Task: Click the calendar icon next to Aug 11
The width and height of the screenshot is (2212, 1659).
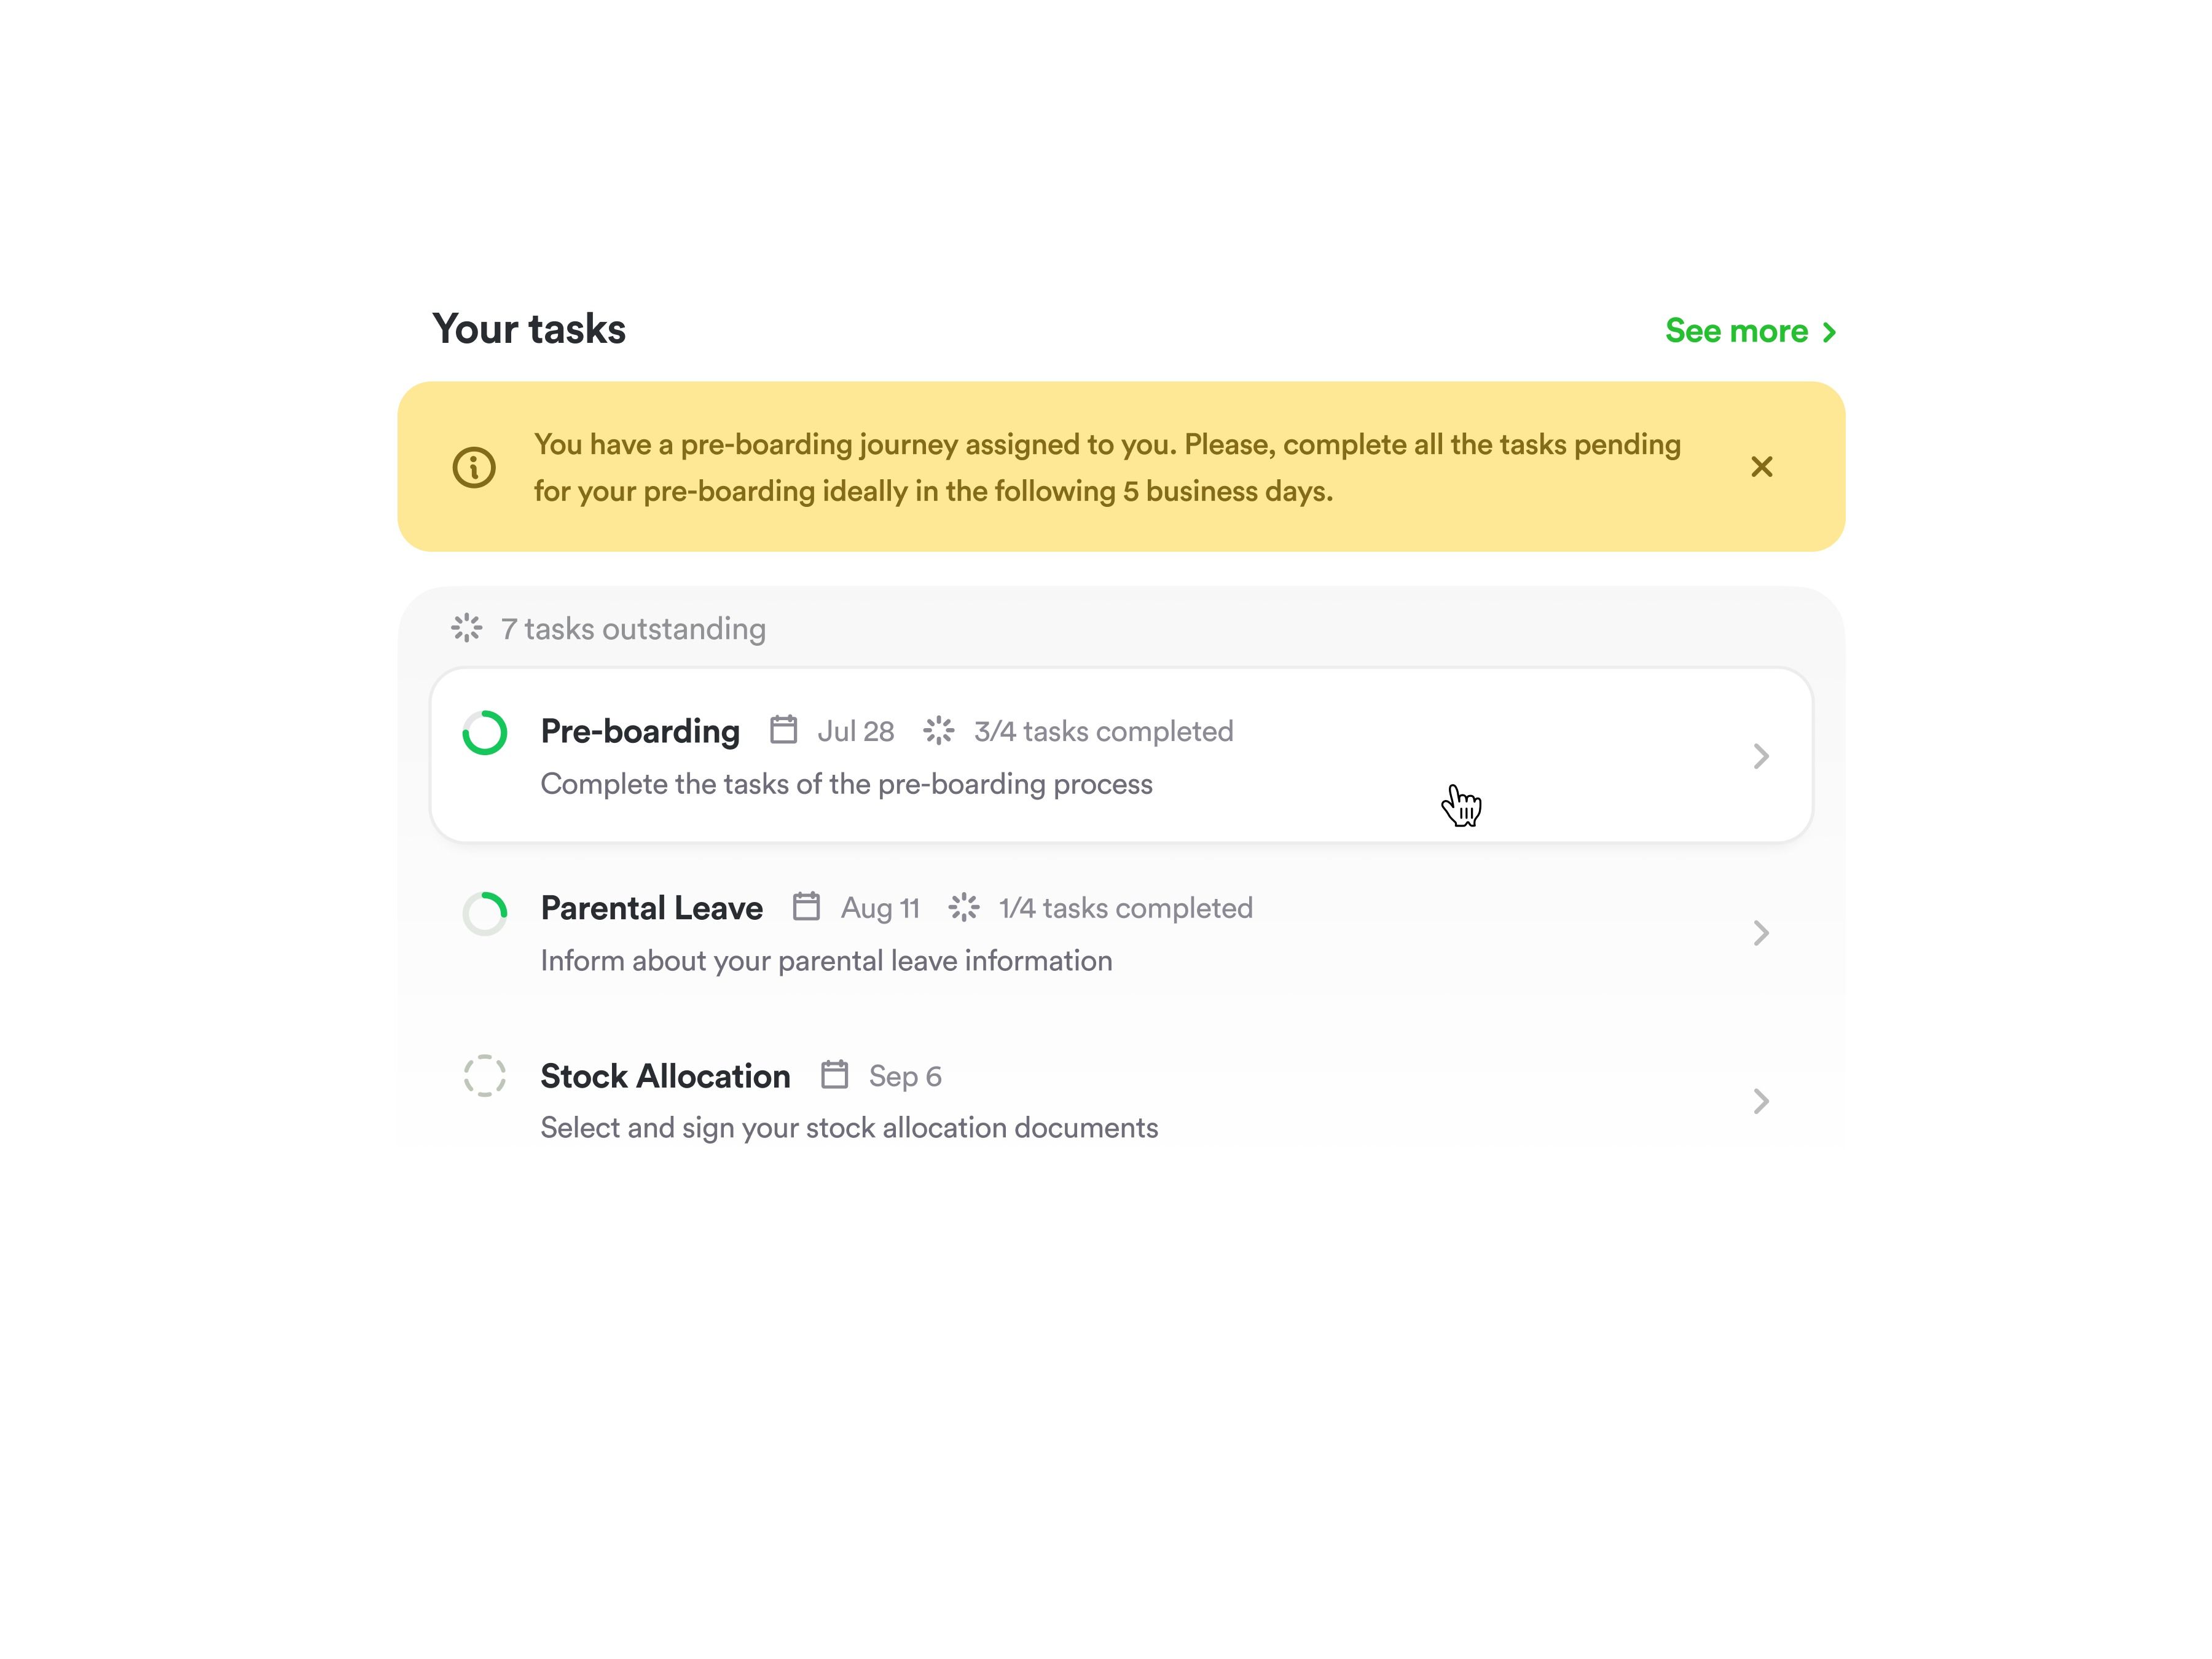Action: (806, 907)
